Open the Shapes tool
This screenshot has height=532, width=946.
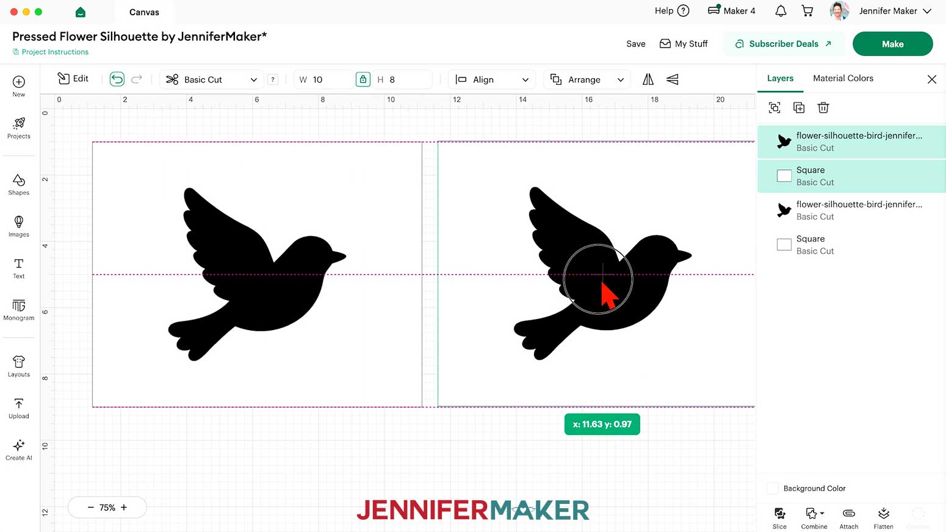[19, 184]
